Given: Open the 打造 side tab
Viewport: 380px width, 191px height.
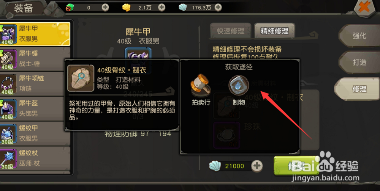Looking at the screenshot, I should click(359, 63).
